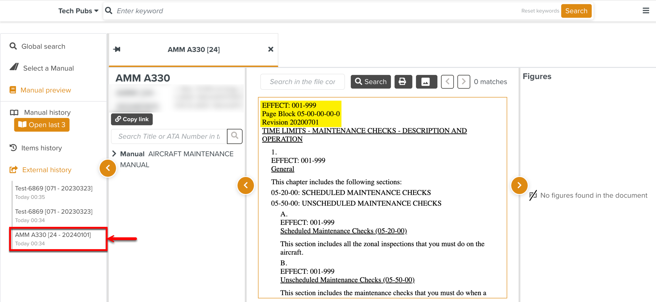Click the magnifier beside the Title or ATA search
656x302 pixels.
[234, 136]
